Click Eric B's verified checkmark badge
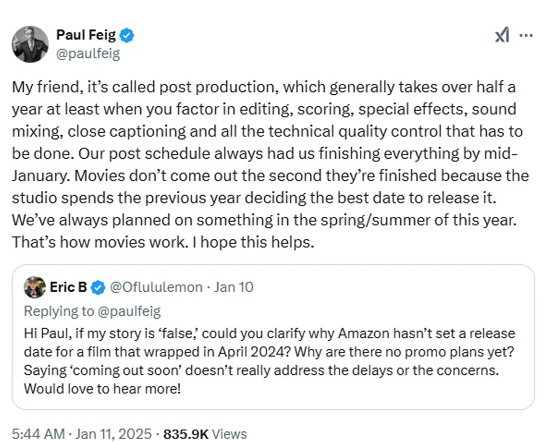The height and width of the screenshot is (442, 560). coord(98,288)
